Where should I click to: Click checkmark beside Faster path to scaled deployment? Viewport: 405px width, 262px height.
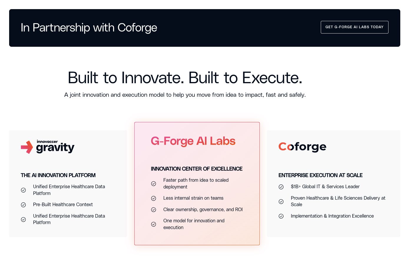153,183
